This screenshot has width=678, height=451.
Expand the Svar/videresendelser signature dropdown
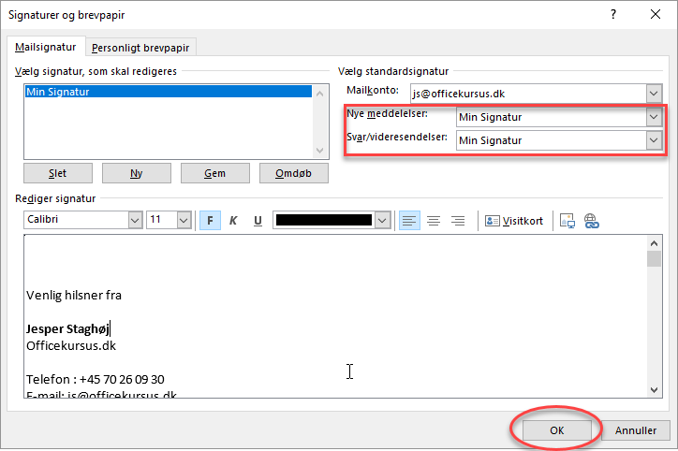tap(653, 140)
